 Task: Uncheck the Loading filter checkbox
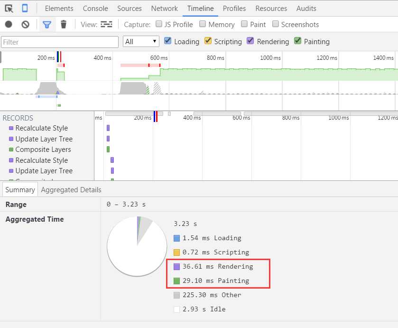coord(167,41)
